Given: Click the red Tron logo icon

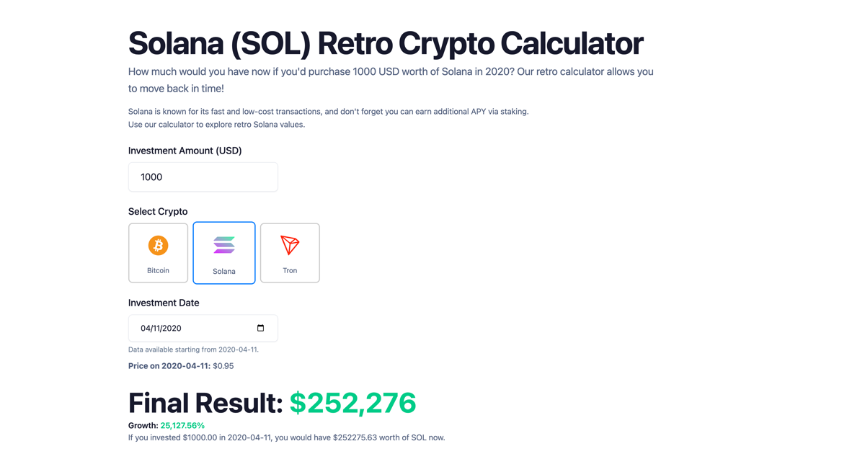Looking at the screenshot, I should [x=290, y=245].
